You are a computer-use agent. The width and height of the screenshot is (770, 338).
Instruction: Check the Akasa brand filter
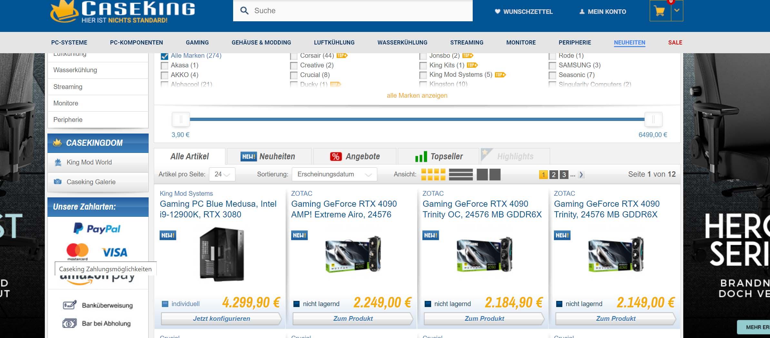click(164, 66)
